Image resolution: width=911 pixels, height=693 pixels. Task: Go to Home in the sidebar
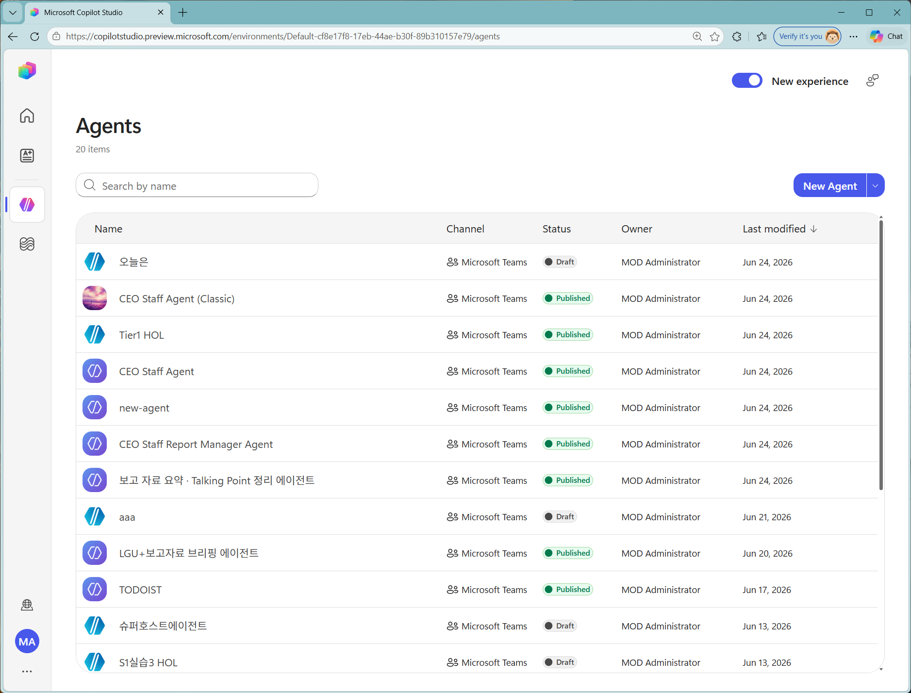27,115
